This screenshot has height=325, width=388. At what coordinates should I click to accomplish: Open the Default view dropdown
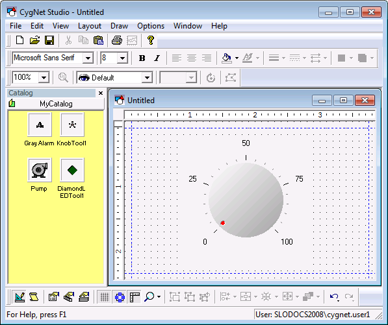click(x=147, y=78)
